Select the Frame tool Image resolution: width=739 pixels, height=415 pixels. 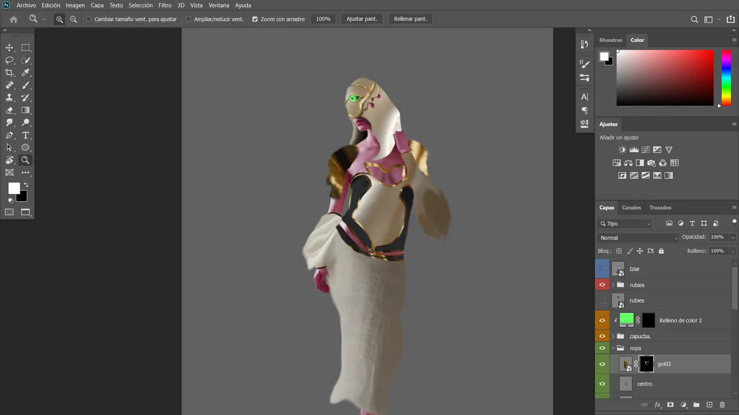click(x=9, y=172)
